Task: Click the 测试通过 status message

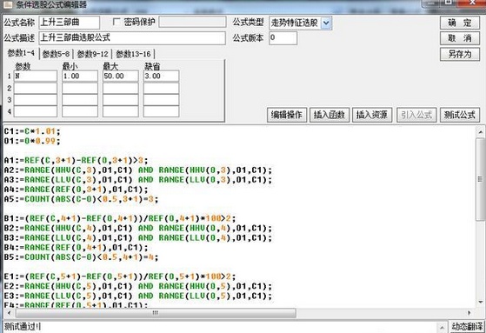Action: [x=23, y=327]
